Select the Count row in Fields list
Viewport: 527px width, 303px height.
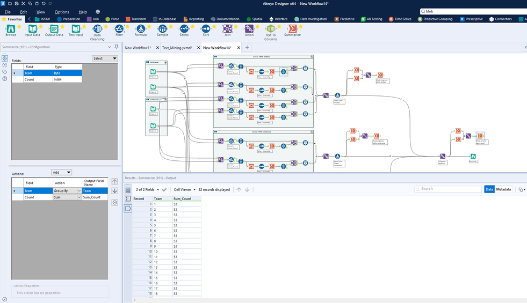point(47,79)
